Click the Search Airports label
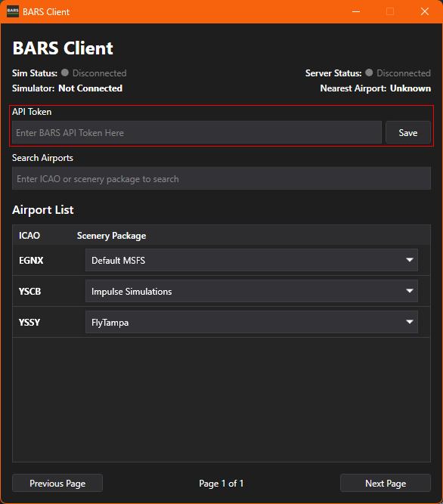443x504 pixels. [x=42, y=158]
